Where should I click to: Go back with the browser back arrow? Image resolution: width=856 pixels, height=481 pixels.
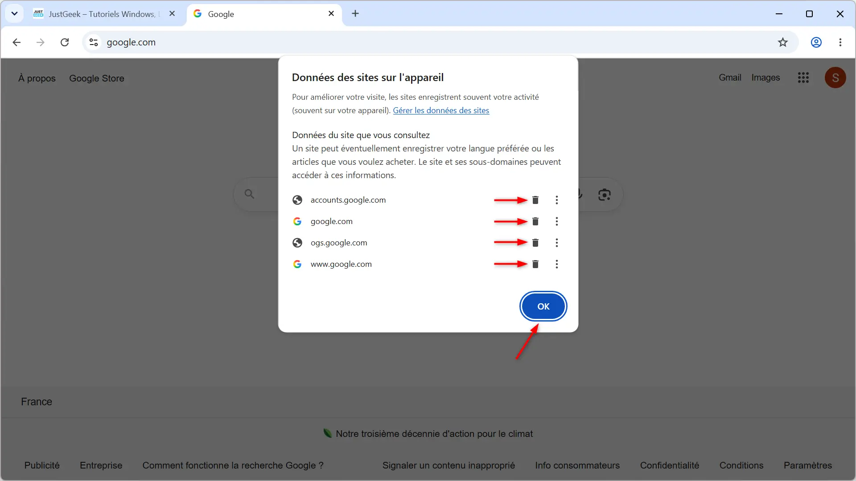(x=16, y=42)
